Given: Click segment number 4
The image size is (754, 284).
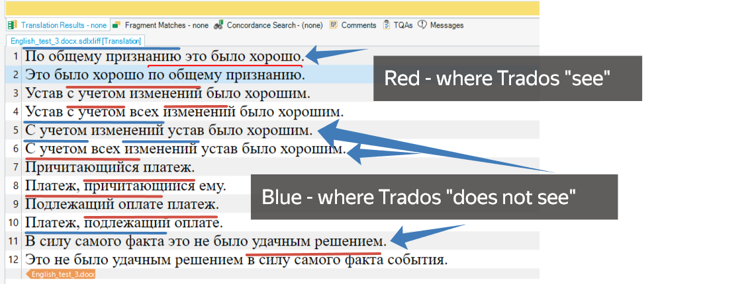Looking at the screenshot, I should (x=16, y=112).
